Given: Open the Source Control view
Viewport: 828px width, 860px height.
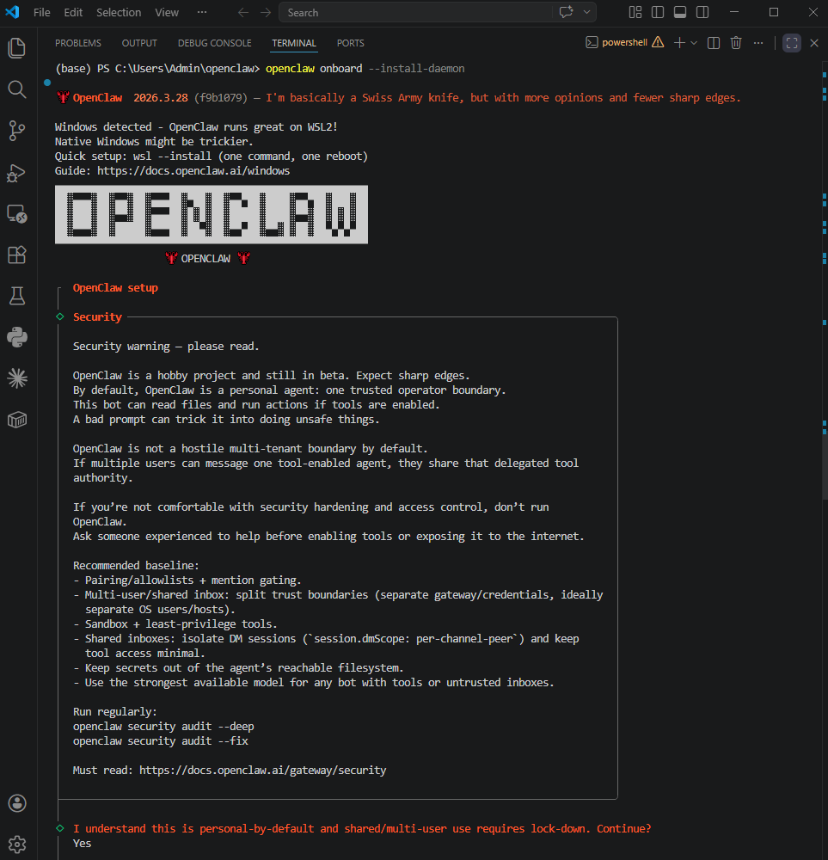Looking at the screenshot, I should (17, 131).
